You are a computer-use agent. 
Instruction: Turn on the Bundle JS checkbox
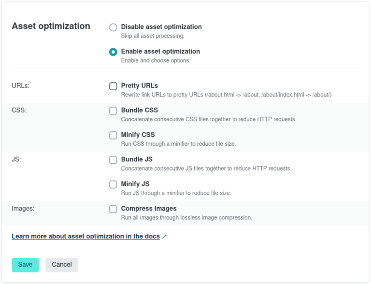113,160
